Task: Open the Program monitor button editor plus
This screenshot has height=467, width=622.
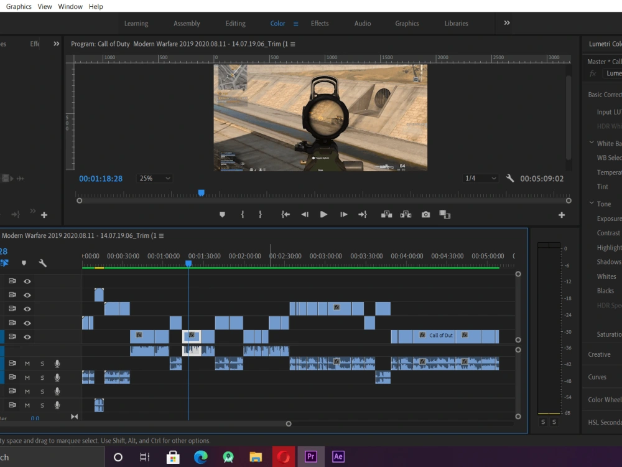Action: click(x=562, y=215)
